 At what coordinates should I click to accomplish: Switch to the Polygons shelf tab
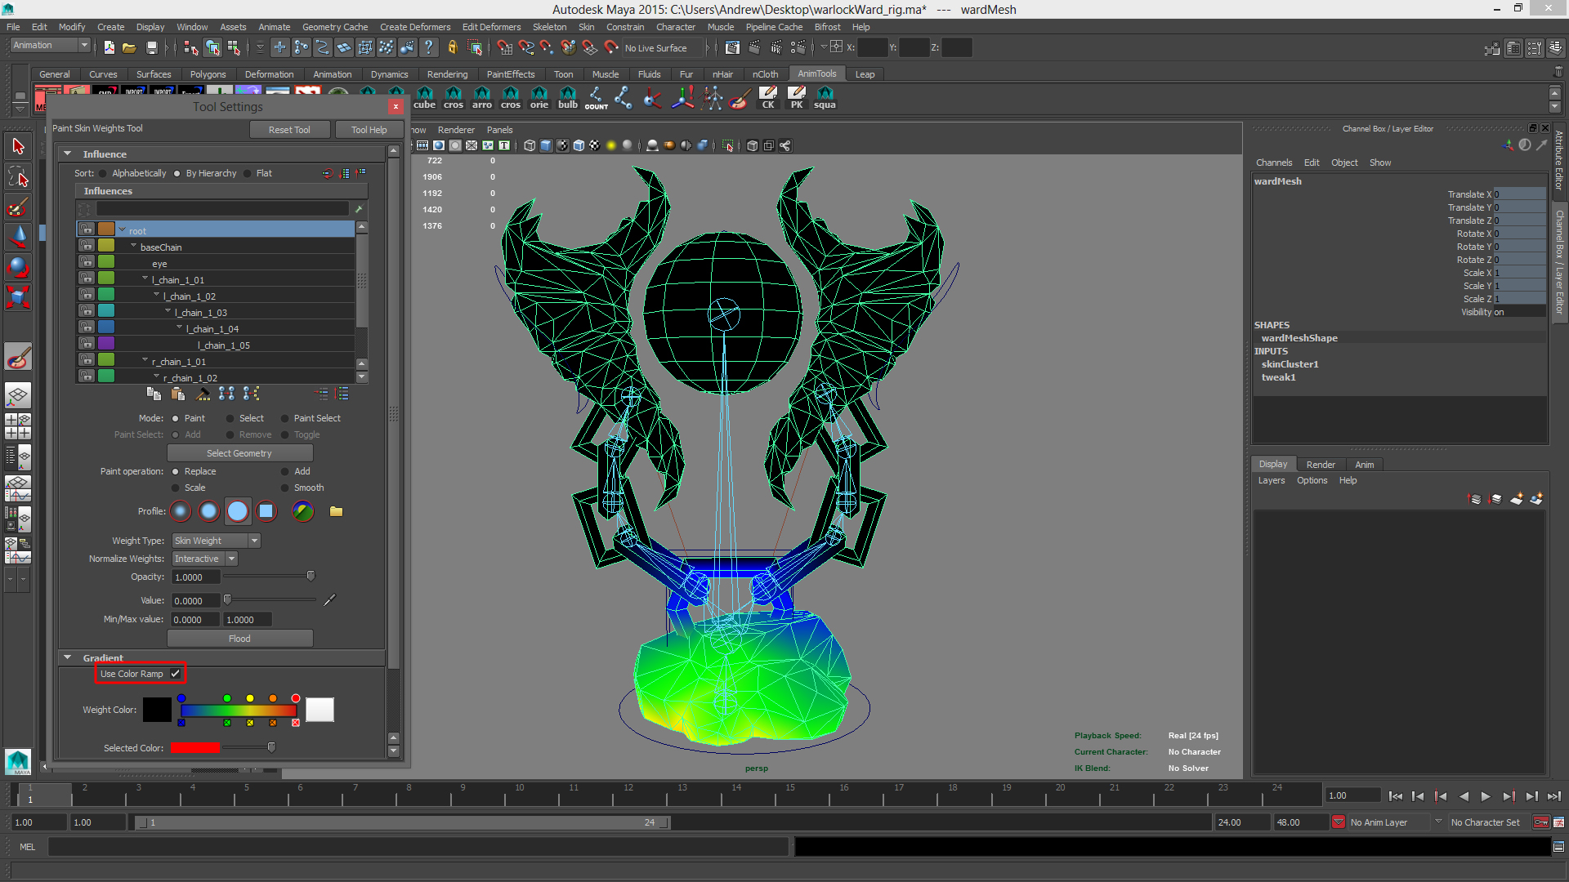coord(208,74)
